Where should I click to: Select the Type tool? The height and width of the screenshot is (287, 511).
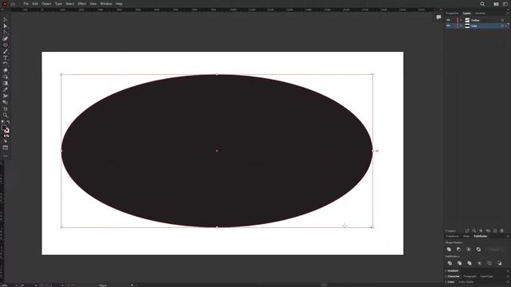(x=6, y=57)
